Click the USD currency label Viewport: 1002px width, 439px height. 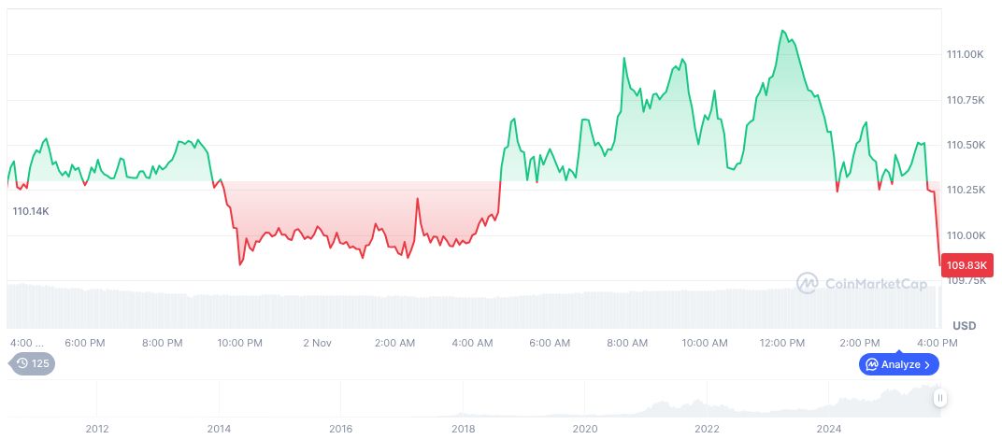pos(964,326)
